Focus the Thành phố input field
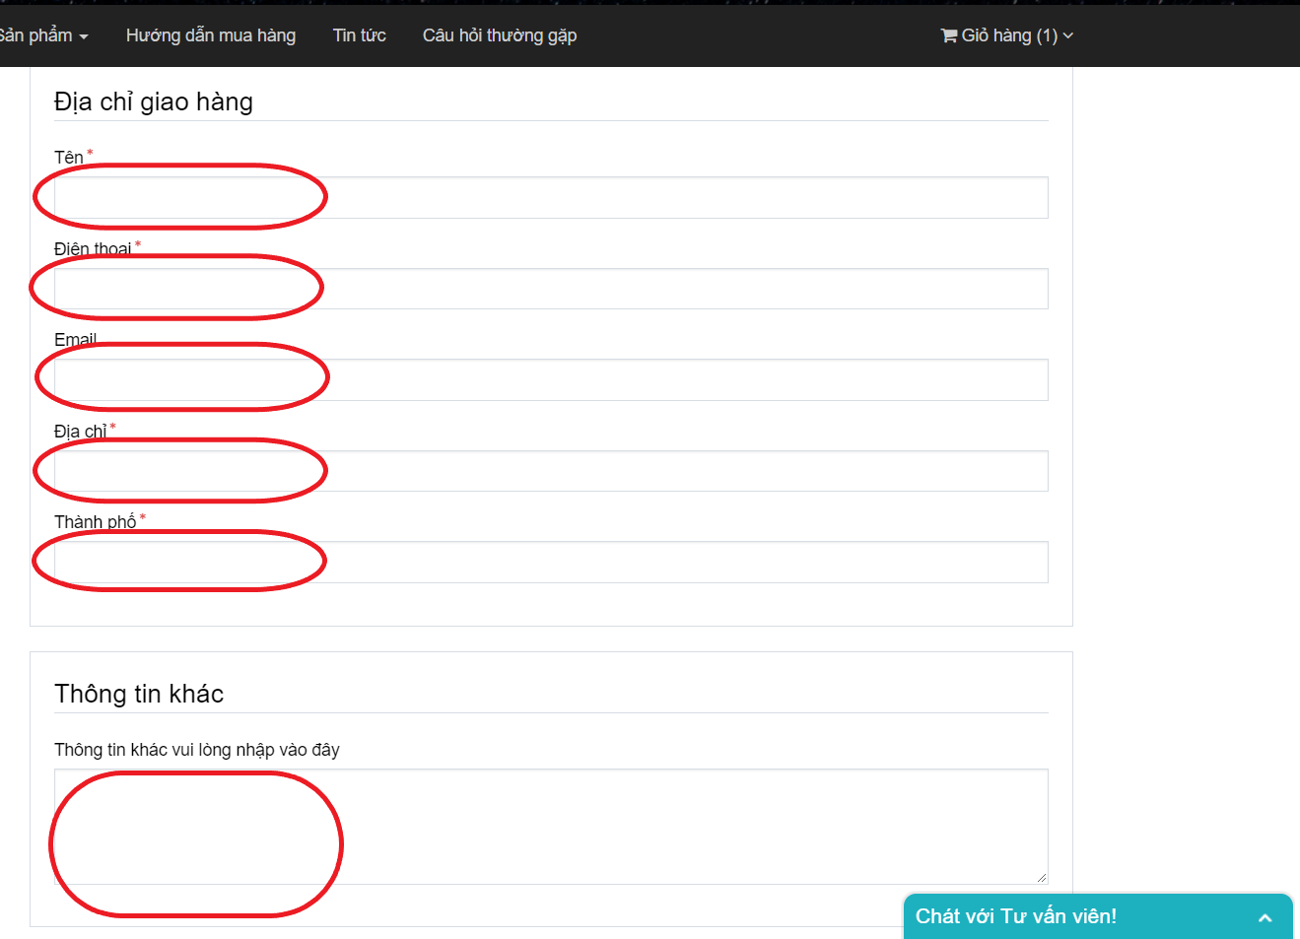The width and height of the screenshot is (1300, 939). pos(551,562)
